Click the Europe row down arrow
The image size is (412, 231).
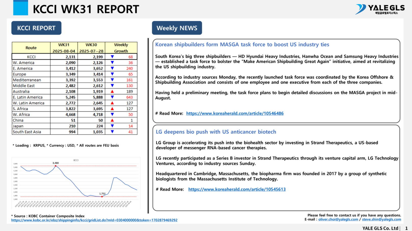point(112,74)
